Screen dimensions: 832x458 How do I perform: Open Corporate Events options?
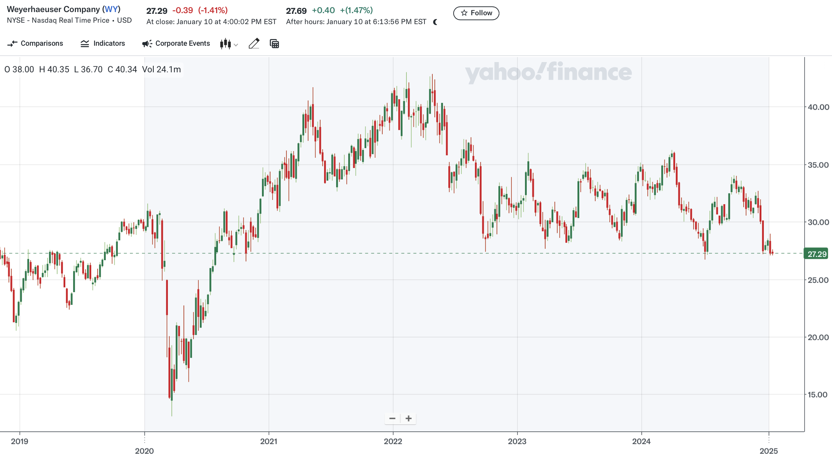point(176,43)
